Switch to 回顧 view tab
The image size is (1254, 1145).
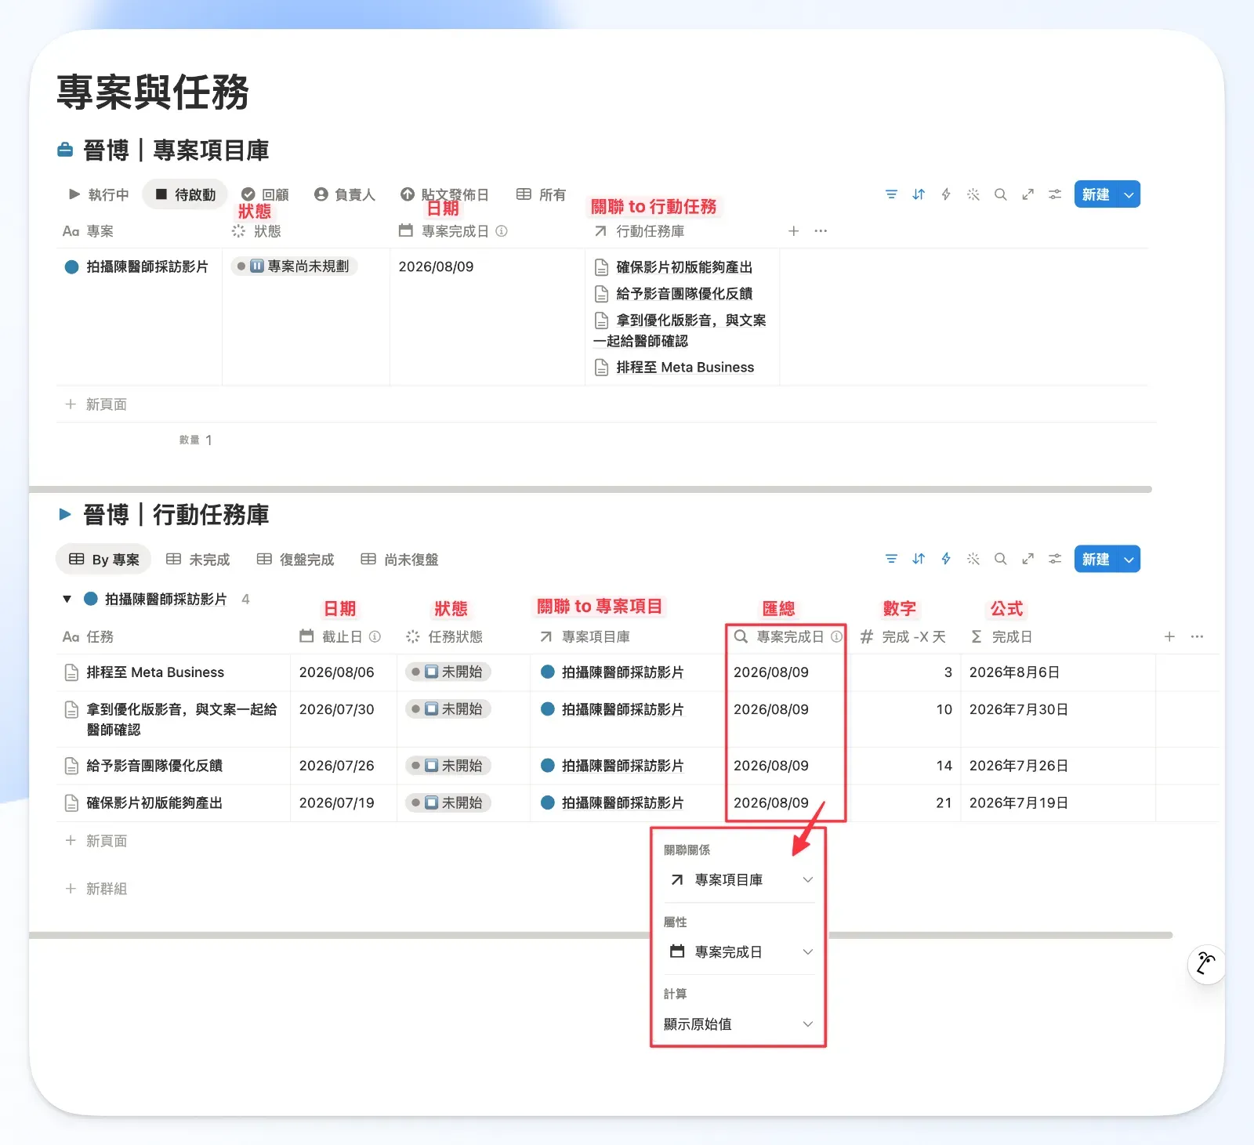[x=265, y=194]
